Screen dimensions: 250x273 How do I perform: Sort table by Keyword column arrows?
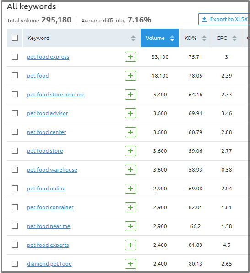[133, 38]
